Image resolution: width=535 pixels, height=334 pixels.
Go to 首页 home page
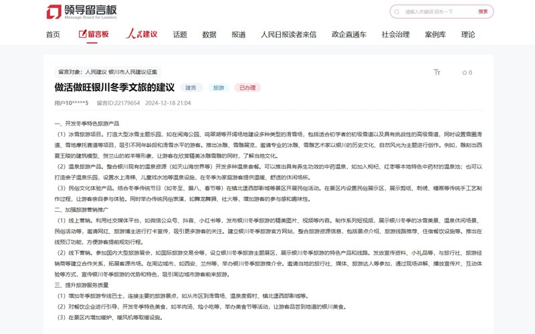point(53,35)
